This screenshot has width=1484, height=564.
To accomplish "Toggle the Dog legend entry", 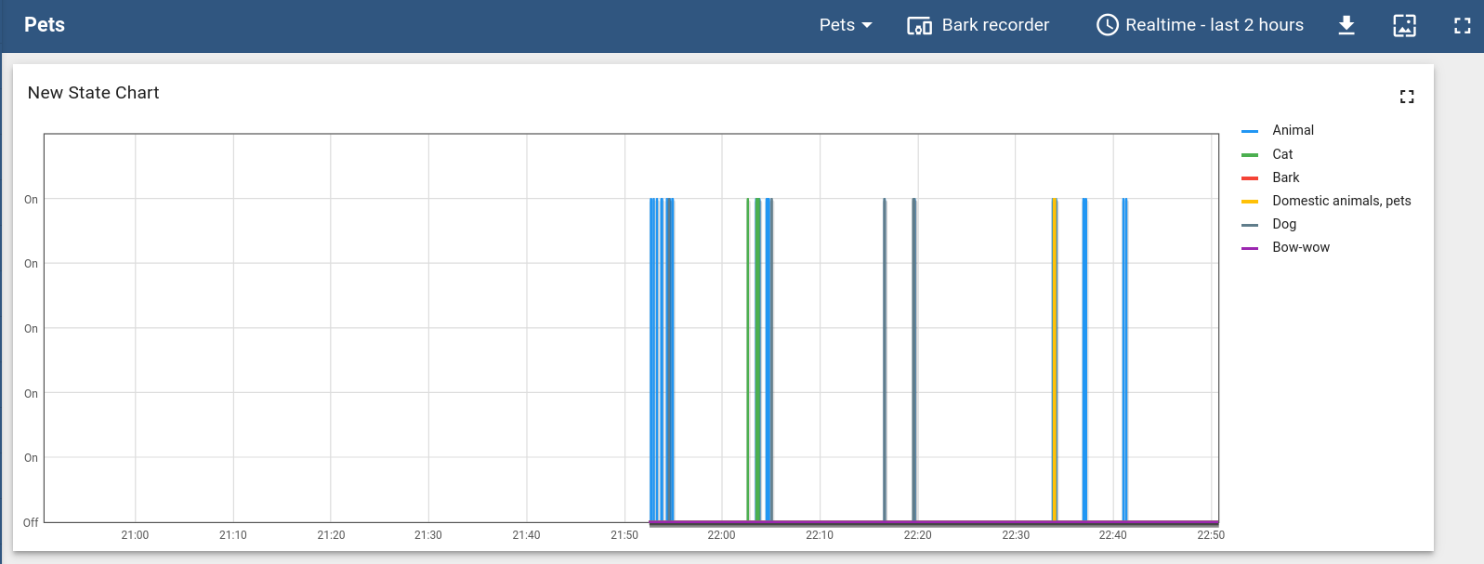I will coord(1283,224).
